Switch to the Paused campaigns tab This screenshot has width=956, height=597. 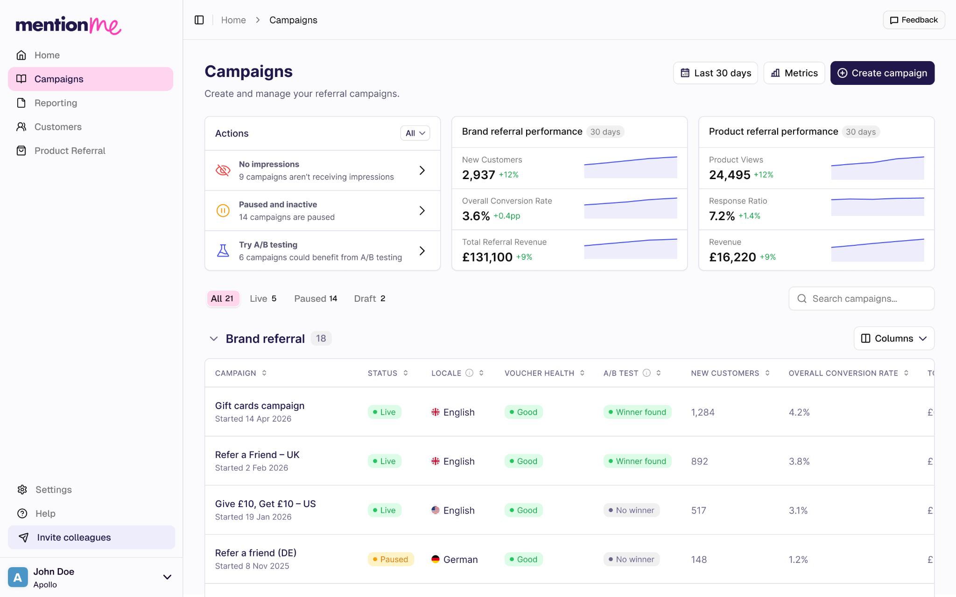click(x=316, y=298)
